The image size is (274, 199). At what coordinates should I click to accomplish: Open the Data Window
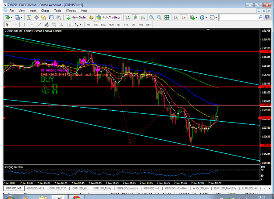point(36,17)
